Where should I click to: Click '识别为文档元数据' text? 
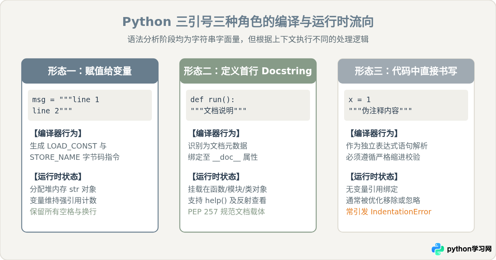[218, 146]
